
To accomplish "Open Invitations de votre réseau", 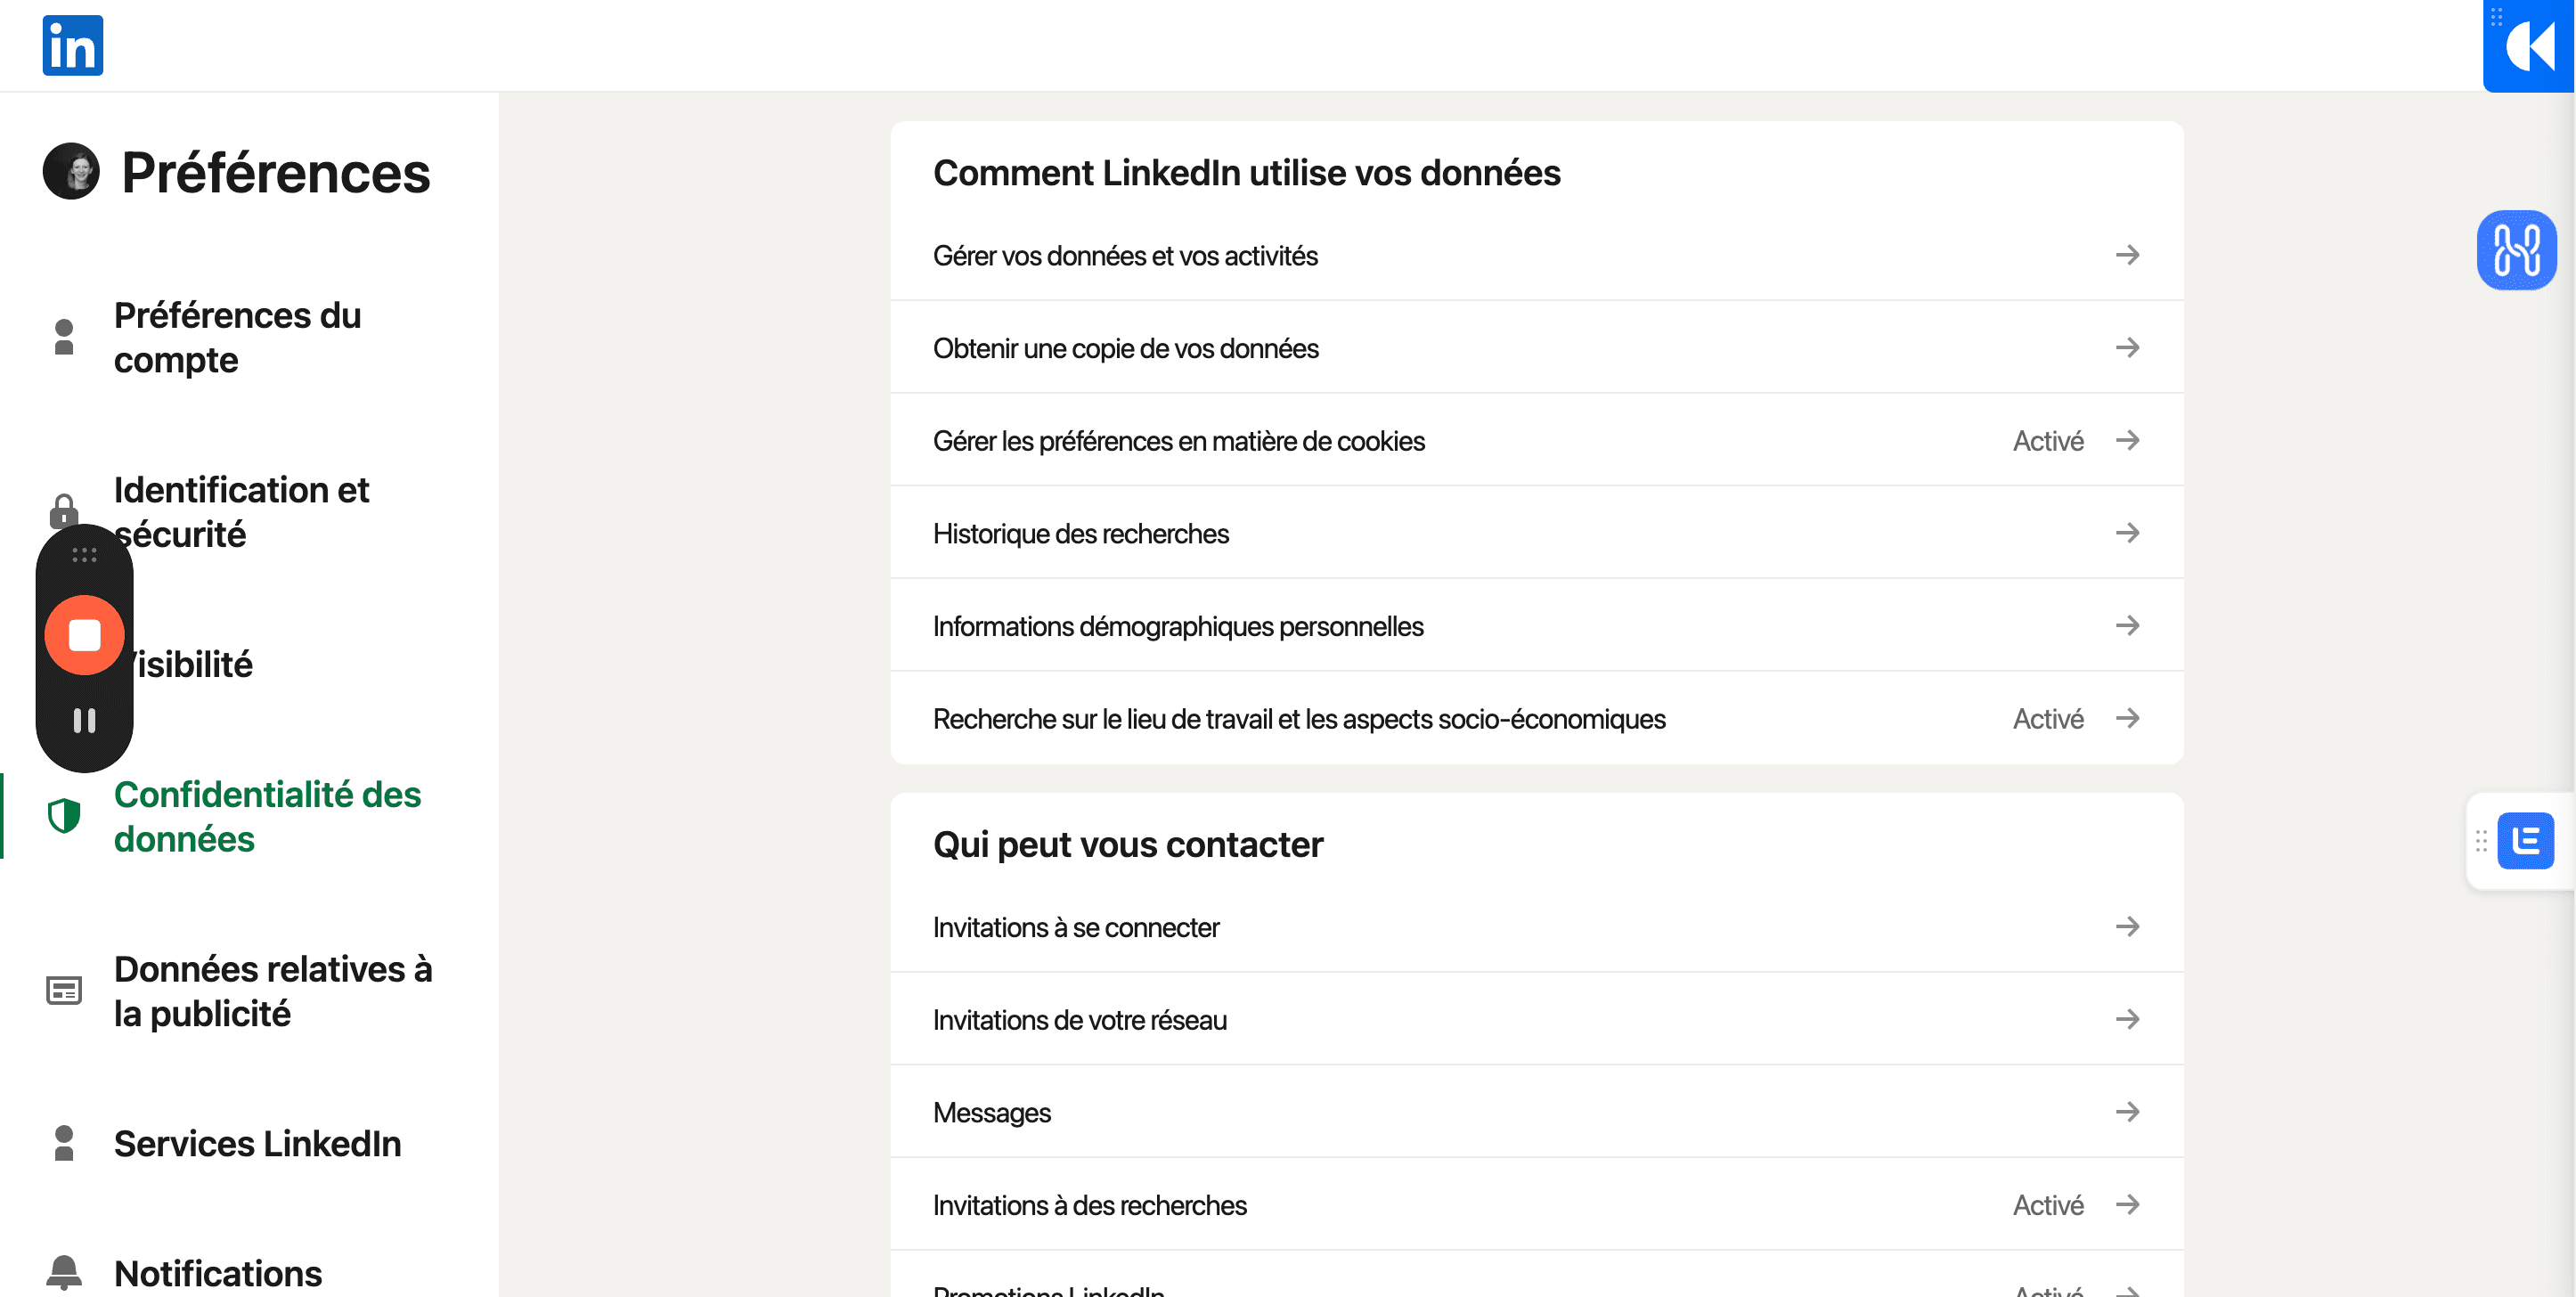I will [1536, 1019].
